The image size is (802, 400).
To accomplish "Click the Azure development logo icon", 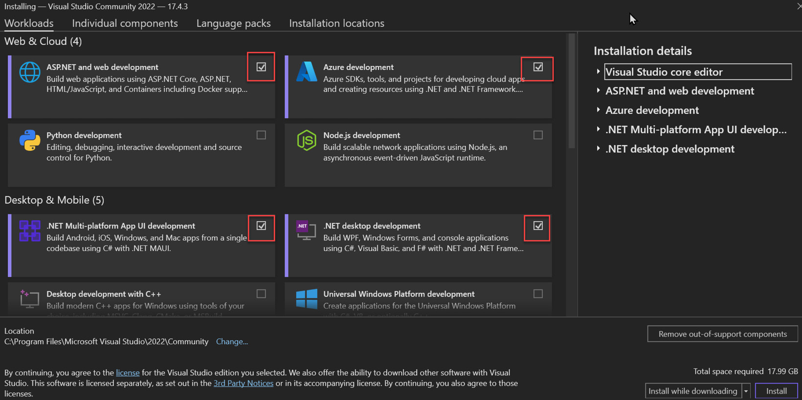I will pos(307,72).
